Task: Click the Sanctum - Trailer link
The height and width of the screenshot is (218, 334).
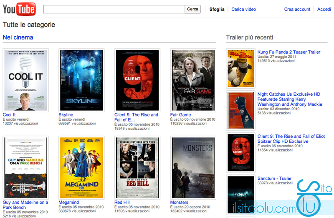Action: point(274,178)
